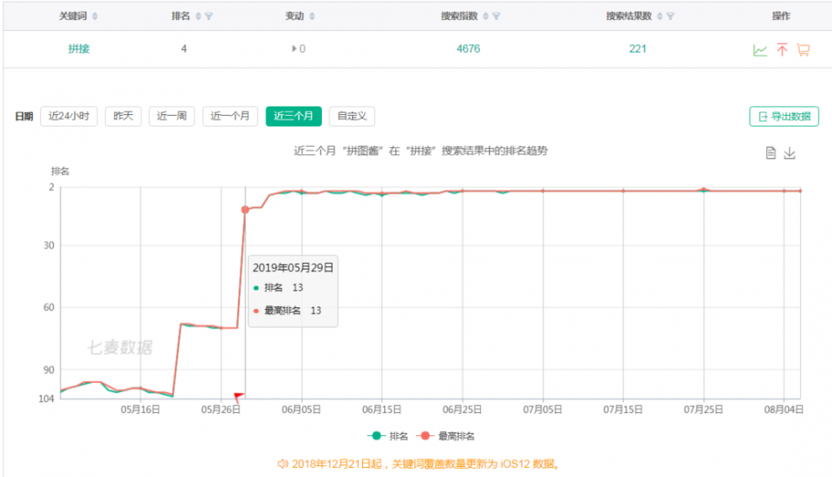Viewport: 832px width, 477px height.
Task: Select the 近一个月 date range
Action: pyautogui.click(x=230, y=117)
